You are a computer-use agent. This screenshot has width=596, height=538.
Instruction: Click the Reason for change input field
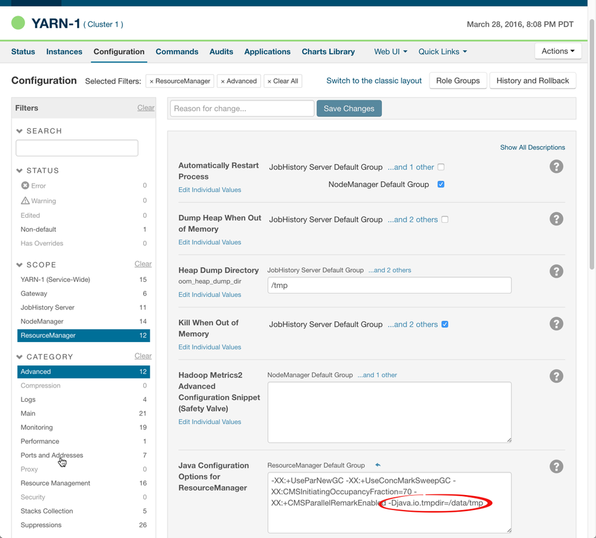coord(242,109)
